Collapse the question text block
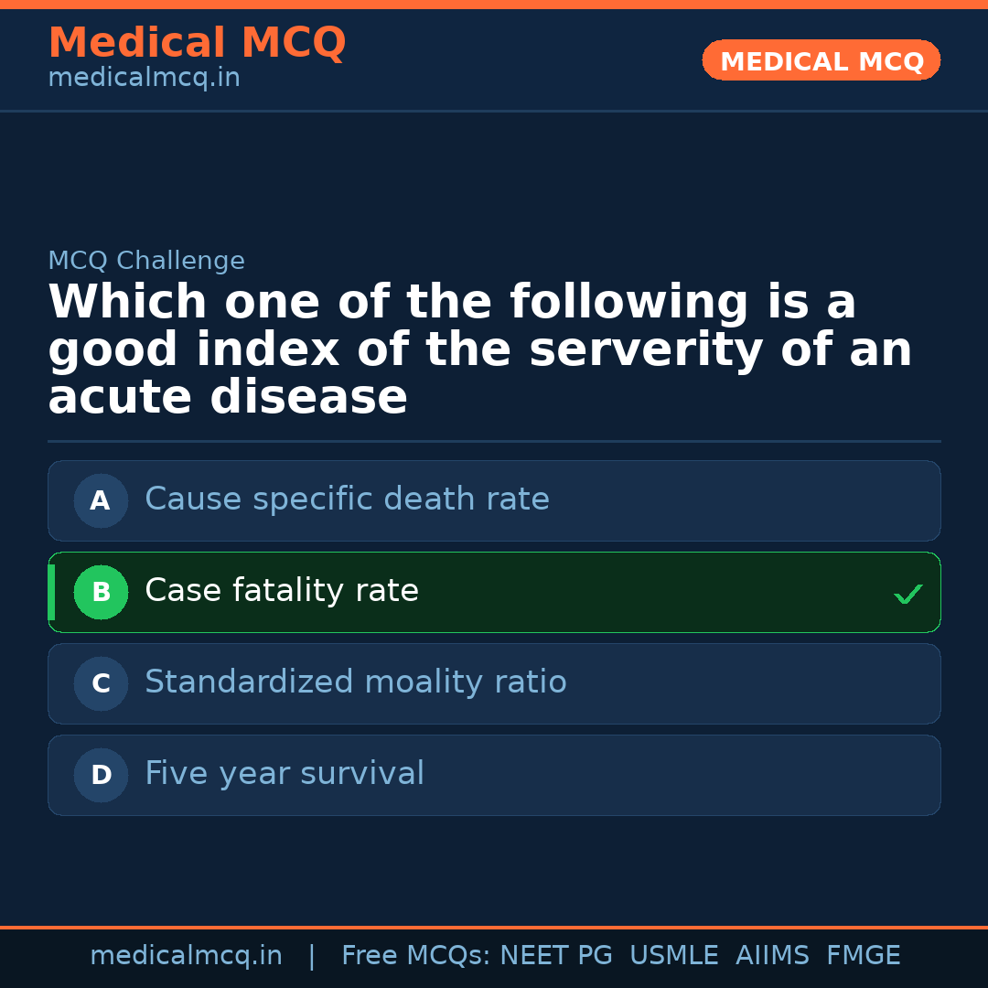 tap(479, 349)
